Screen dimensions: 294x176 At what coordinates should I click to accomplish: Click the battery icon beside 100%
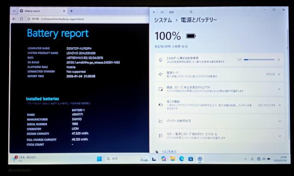point(191,36)
